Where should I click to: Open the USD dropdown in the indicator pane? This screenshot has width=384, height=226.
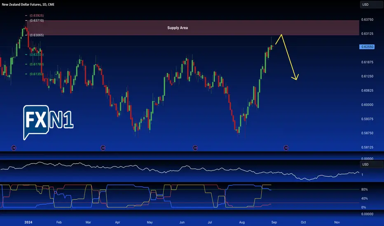371,164
